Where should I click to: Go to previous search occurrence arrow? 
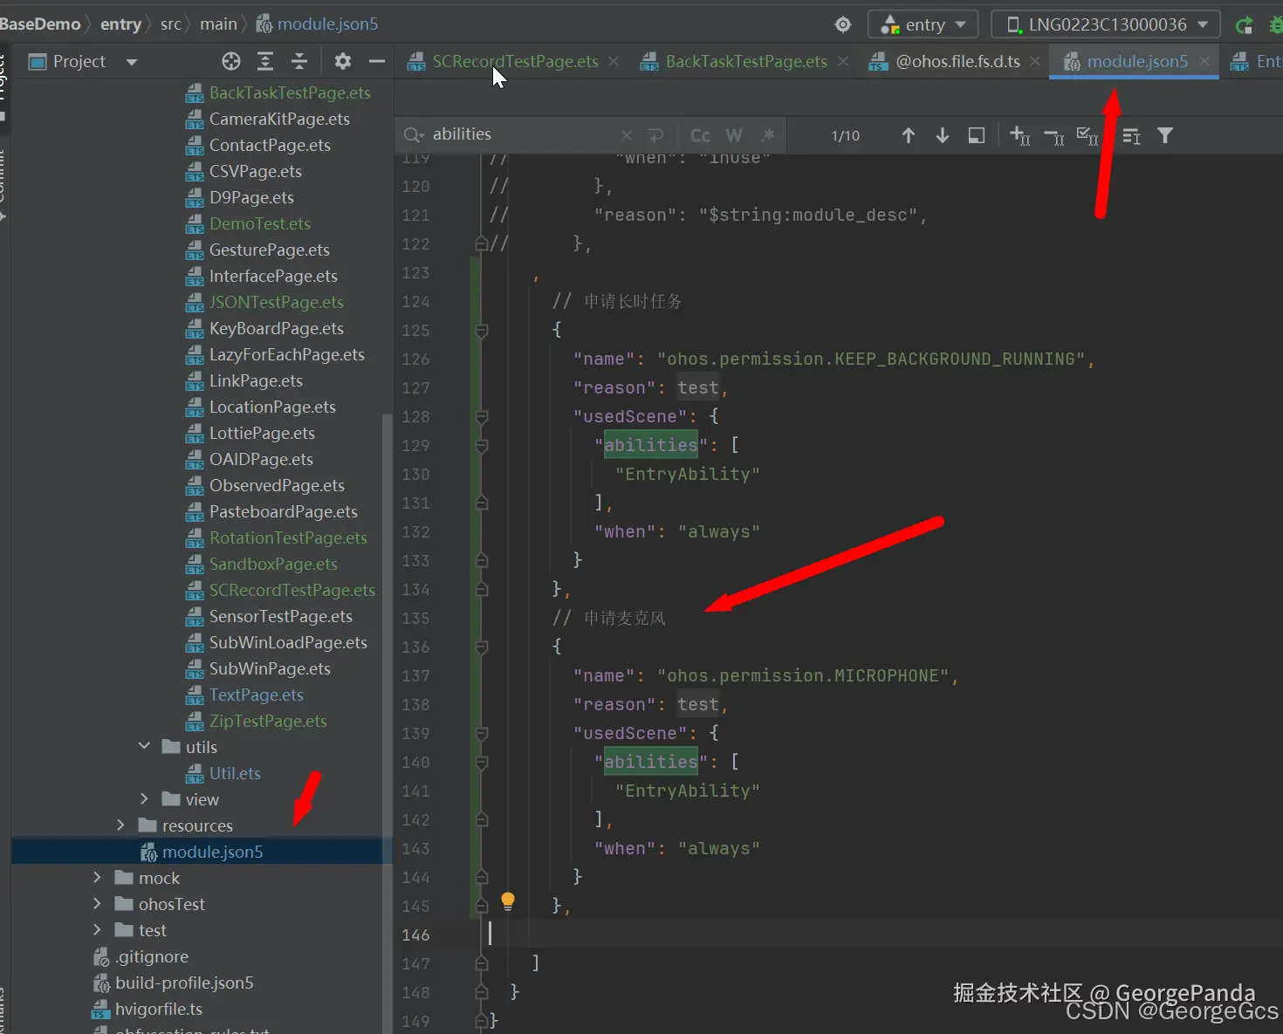point(909,135)
